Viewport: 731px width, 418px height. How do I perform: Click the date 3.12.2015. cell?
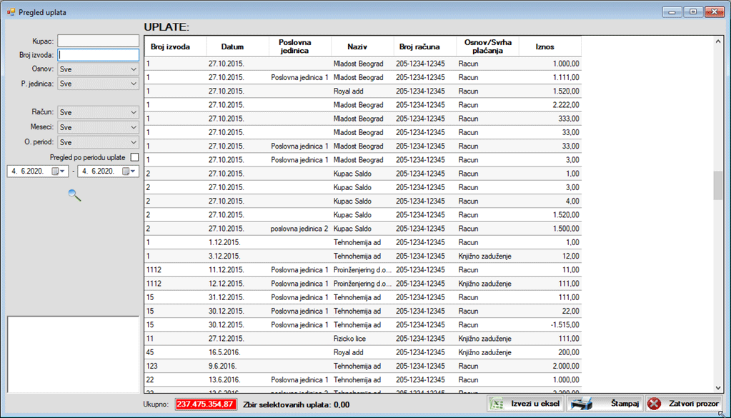click(x=237, y=257)
